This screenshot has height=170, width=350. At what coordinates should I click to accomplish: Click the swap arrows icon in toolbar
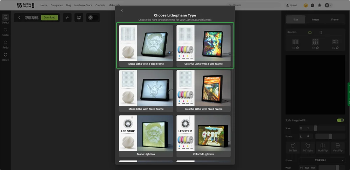(x=67, y=17)
